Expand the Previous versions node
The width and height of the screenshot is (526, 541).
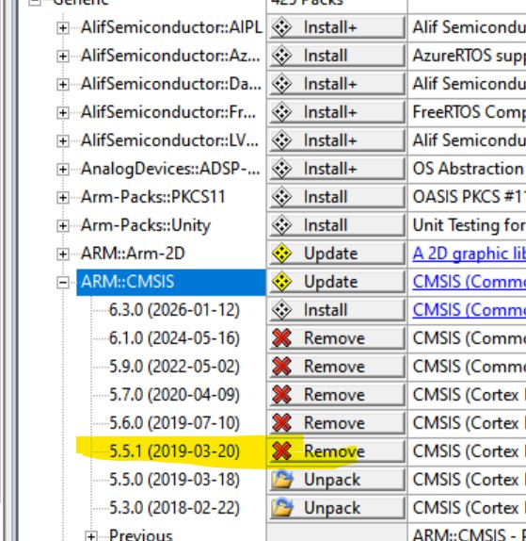[91, 536]
